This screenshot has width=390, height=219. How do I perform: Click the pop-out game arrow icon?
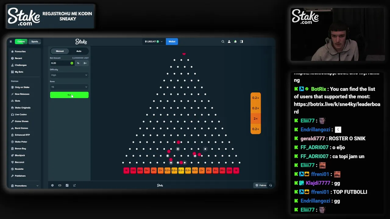click(74, 185)
